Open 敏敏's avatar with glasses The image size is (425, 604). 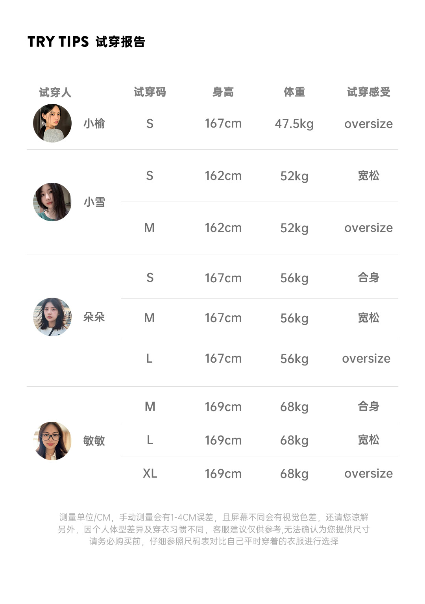tap(52, 441)
